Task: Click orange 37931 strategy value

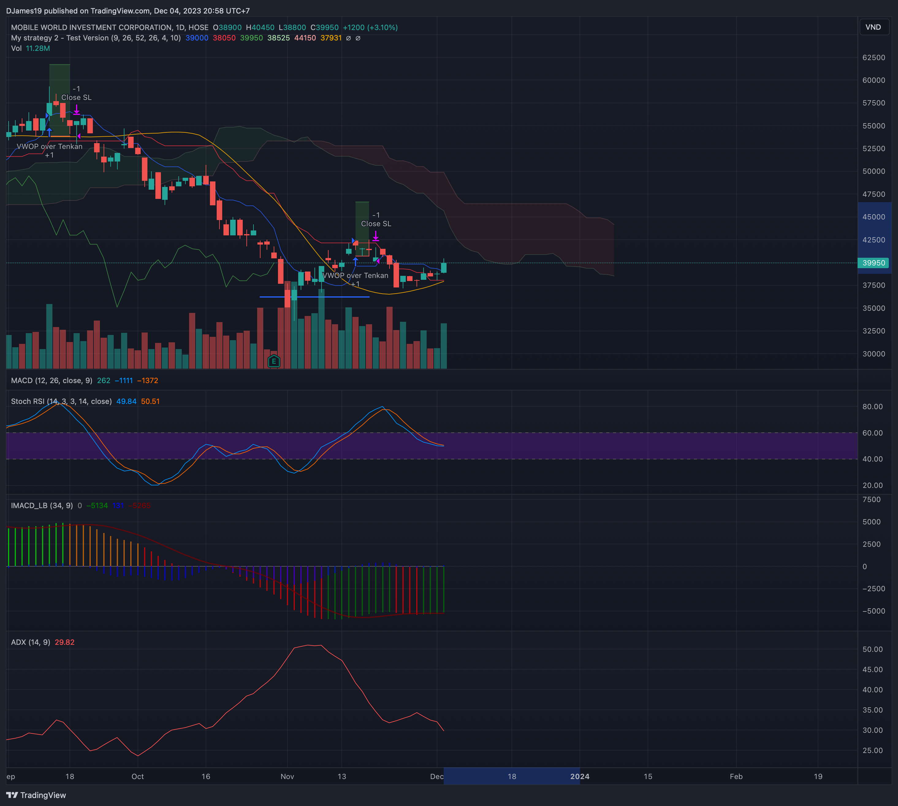Action: 331,38
